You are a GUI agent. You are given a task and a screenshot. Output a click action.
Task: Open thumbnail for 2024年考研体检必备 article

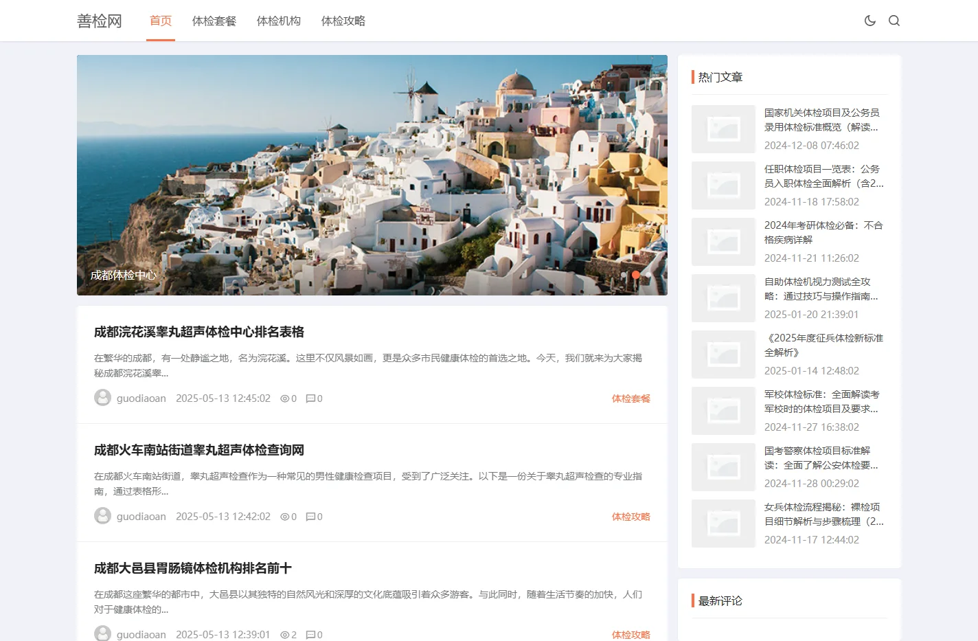click(723, 242)
